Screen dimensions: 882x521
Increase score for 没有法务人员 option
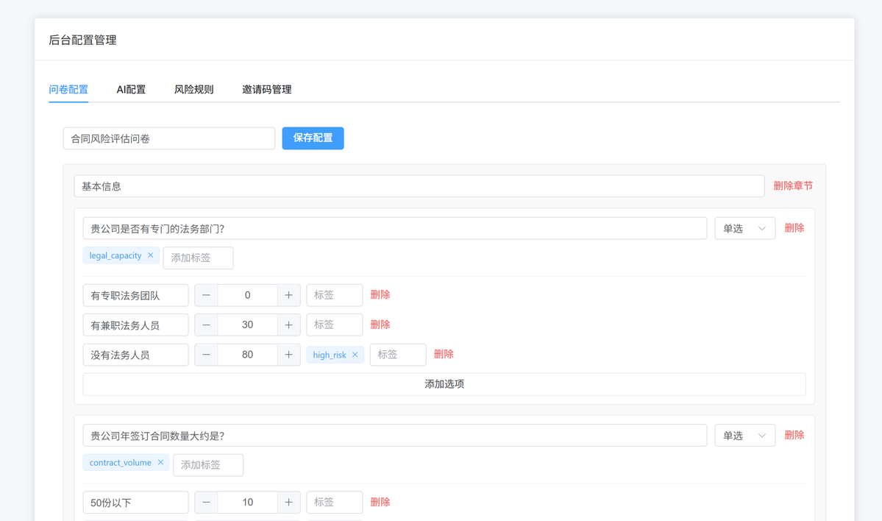pyautogui.click(x=288, y=355)
